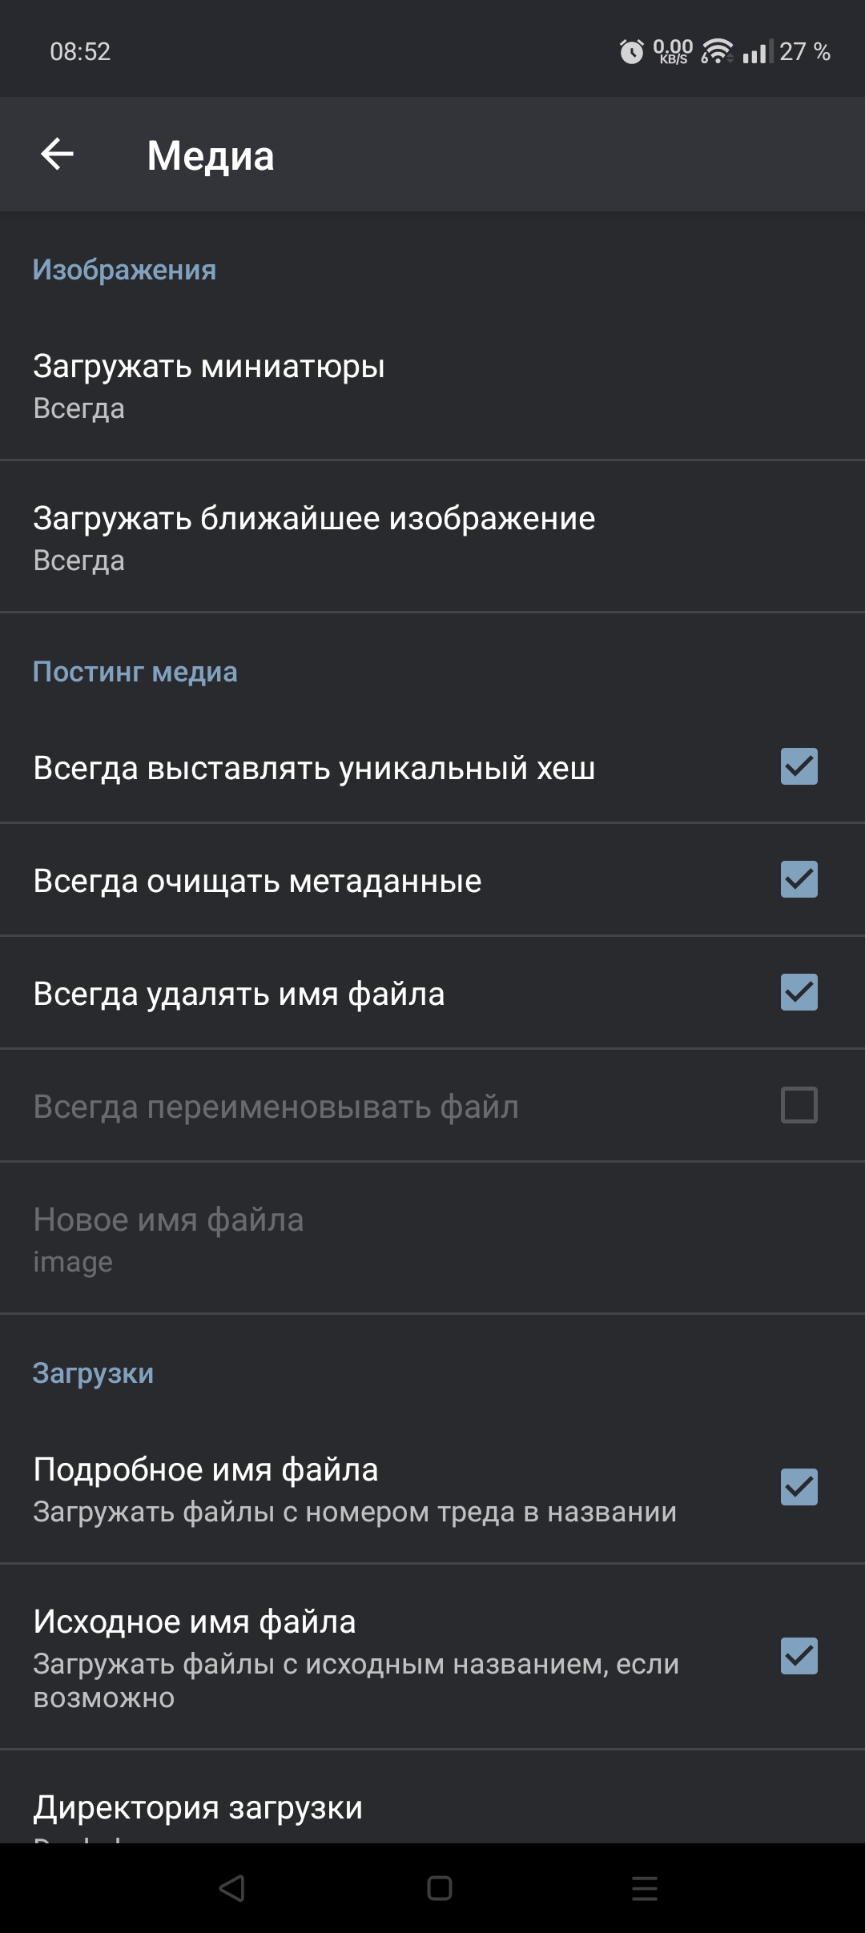Tap the 'Изображения' section header
This screenshot has width=865, height=1933.
(x=124, y=270)
